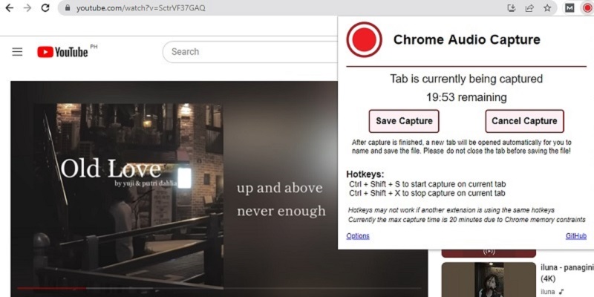Reload the YouTube page

coord(45,8)
